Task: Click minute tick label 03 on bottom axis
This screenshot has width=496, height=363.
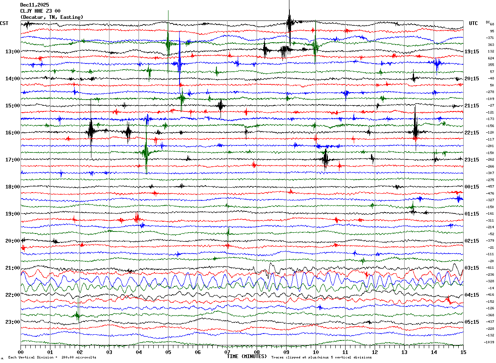Action: click(x=109, y=352)
